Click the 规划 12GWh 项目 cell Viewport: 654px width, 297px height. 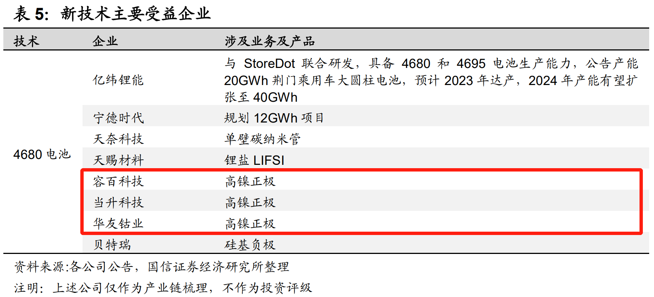(274, 118)
